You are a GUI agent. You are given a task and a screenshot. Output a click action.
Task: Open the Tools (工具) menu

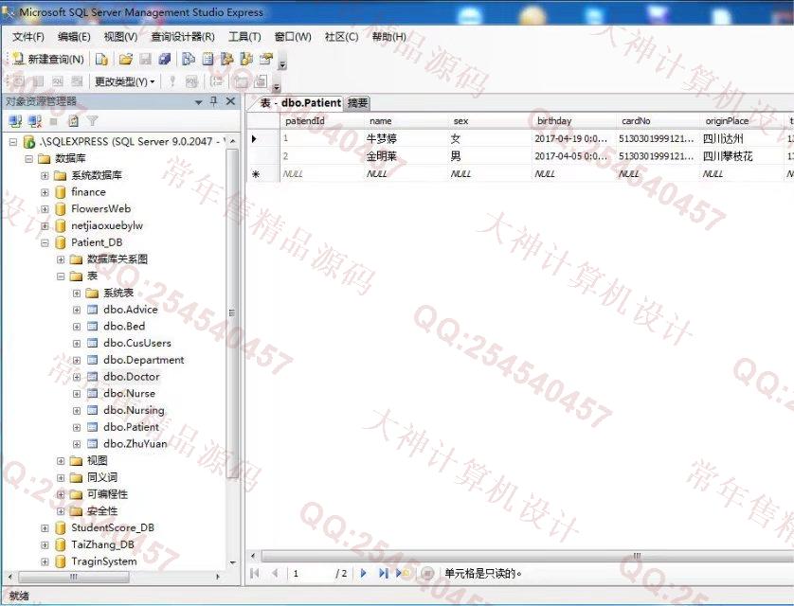(244, 37)
